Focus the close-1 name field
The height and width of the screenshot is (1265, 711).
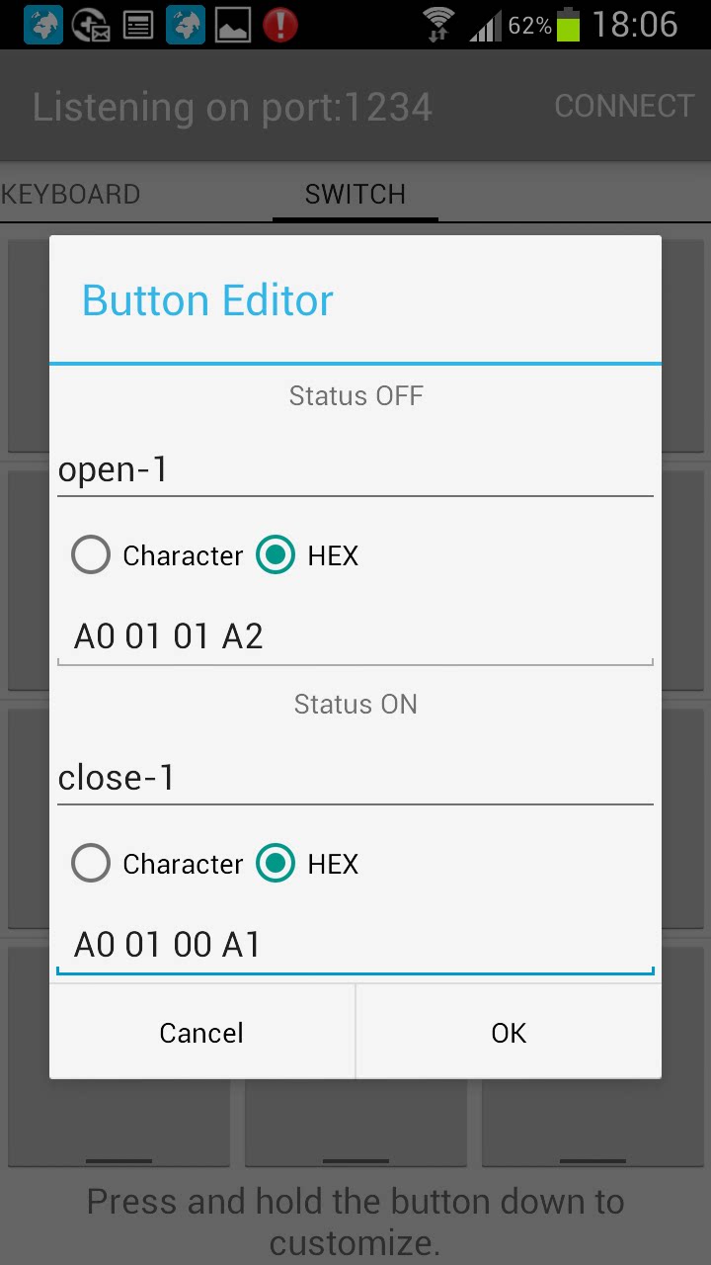pyautogui.click(x=355, y=779)
